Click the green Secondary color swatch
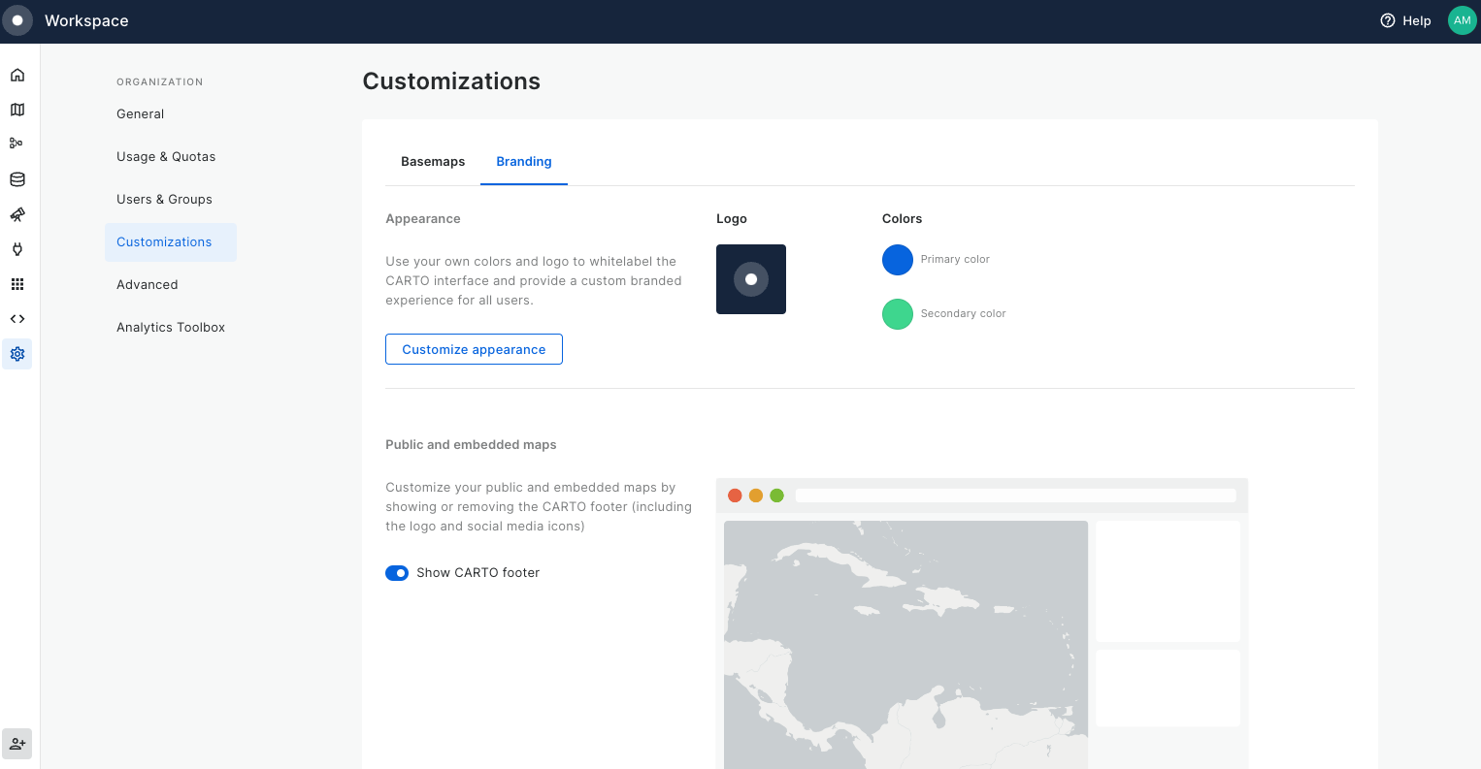Image resolution: width=1481 pixels, height=769 pixels. (897, 314)
